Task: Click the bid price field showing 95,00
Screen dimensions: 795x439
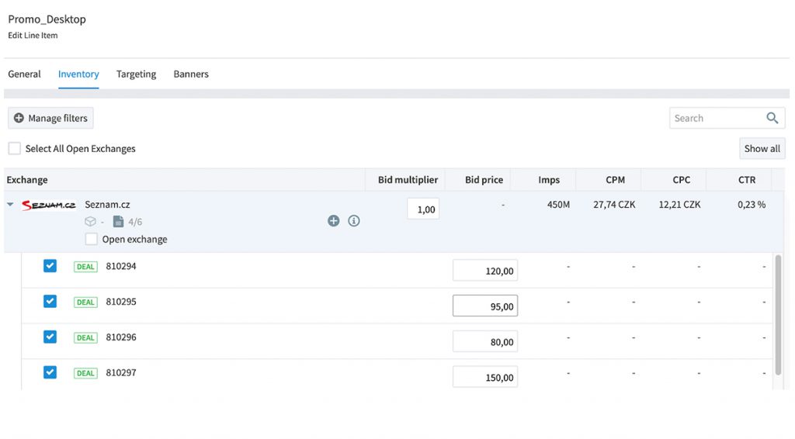Action: coord(485,306)
